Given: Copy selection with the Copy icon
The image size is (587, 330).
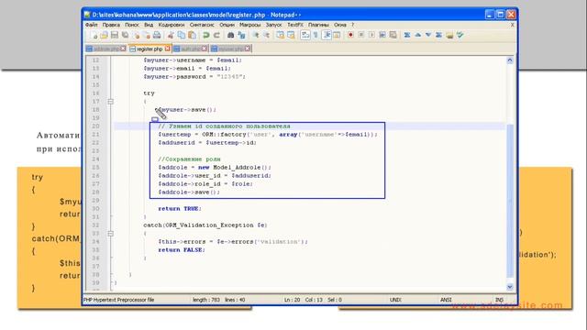Looking at the screenshot, I should 182,35.
